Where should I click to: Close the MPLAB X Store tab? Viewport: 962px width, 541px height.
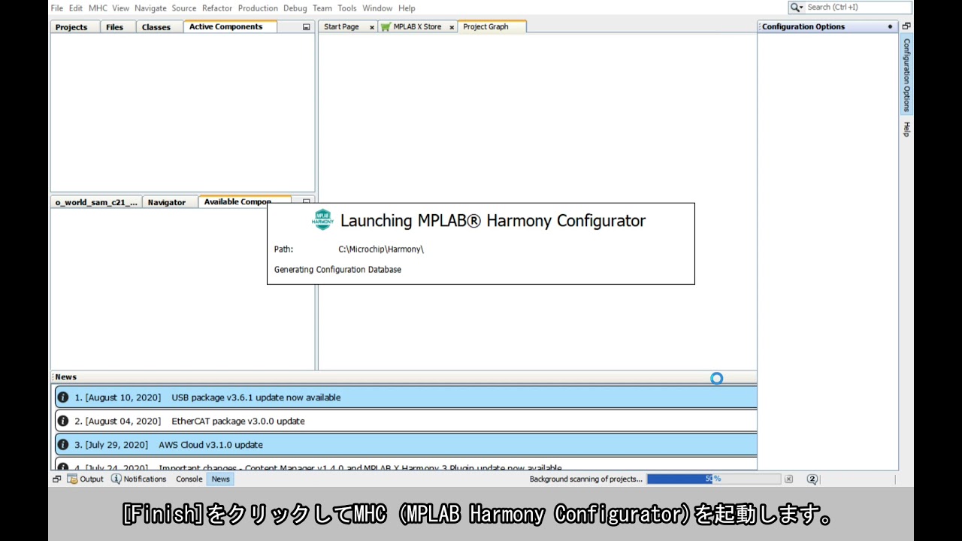tap(452, 28)
